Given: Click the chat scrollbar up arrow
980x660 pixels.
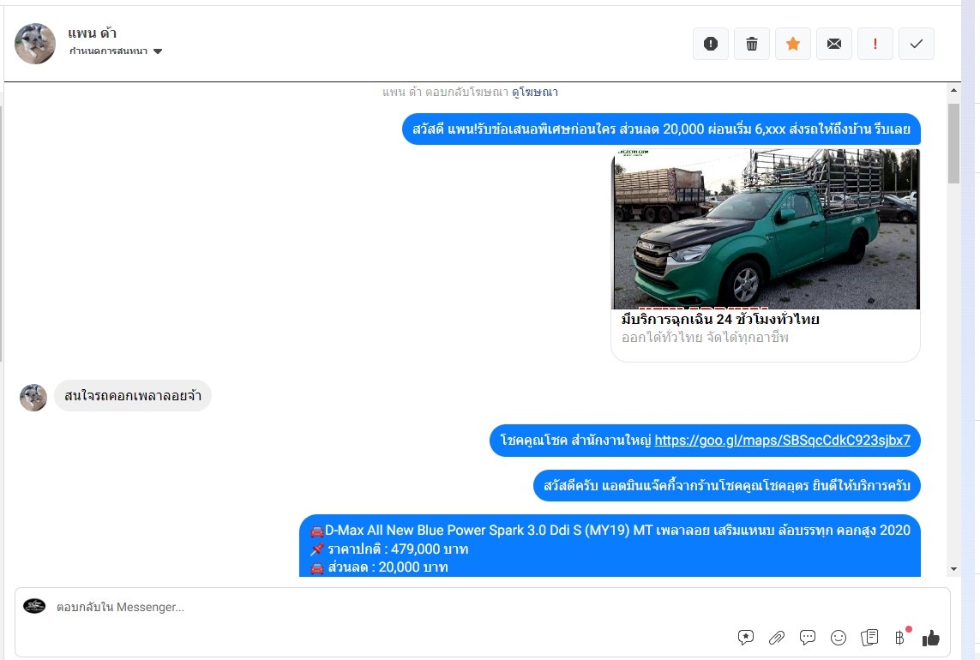Looking at the screenshot, I should [x=953, y=90].
